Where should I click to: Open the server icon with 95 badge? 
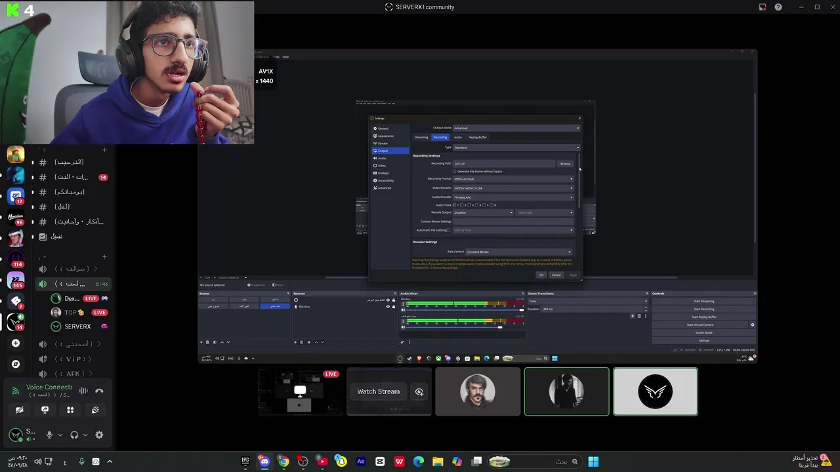16,217
